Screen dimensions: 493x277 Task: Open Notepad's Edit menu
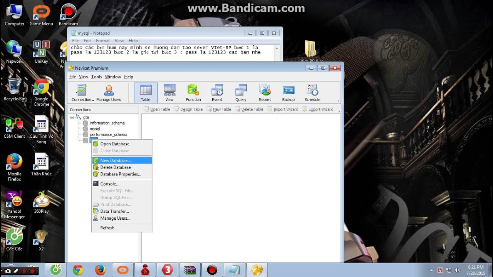(x=87, y=41)
